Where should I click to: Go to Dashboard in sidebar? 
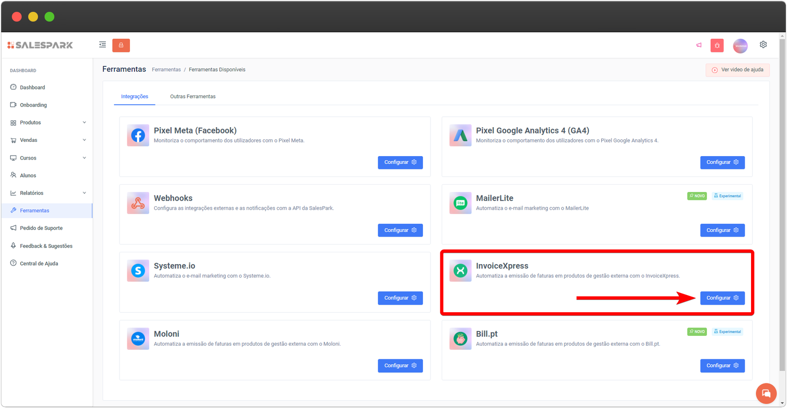coord(32,87)
